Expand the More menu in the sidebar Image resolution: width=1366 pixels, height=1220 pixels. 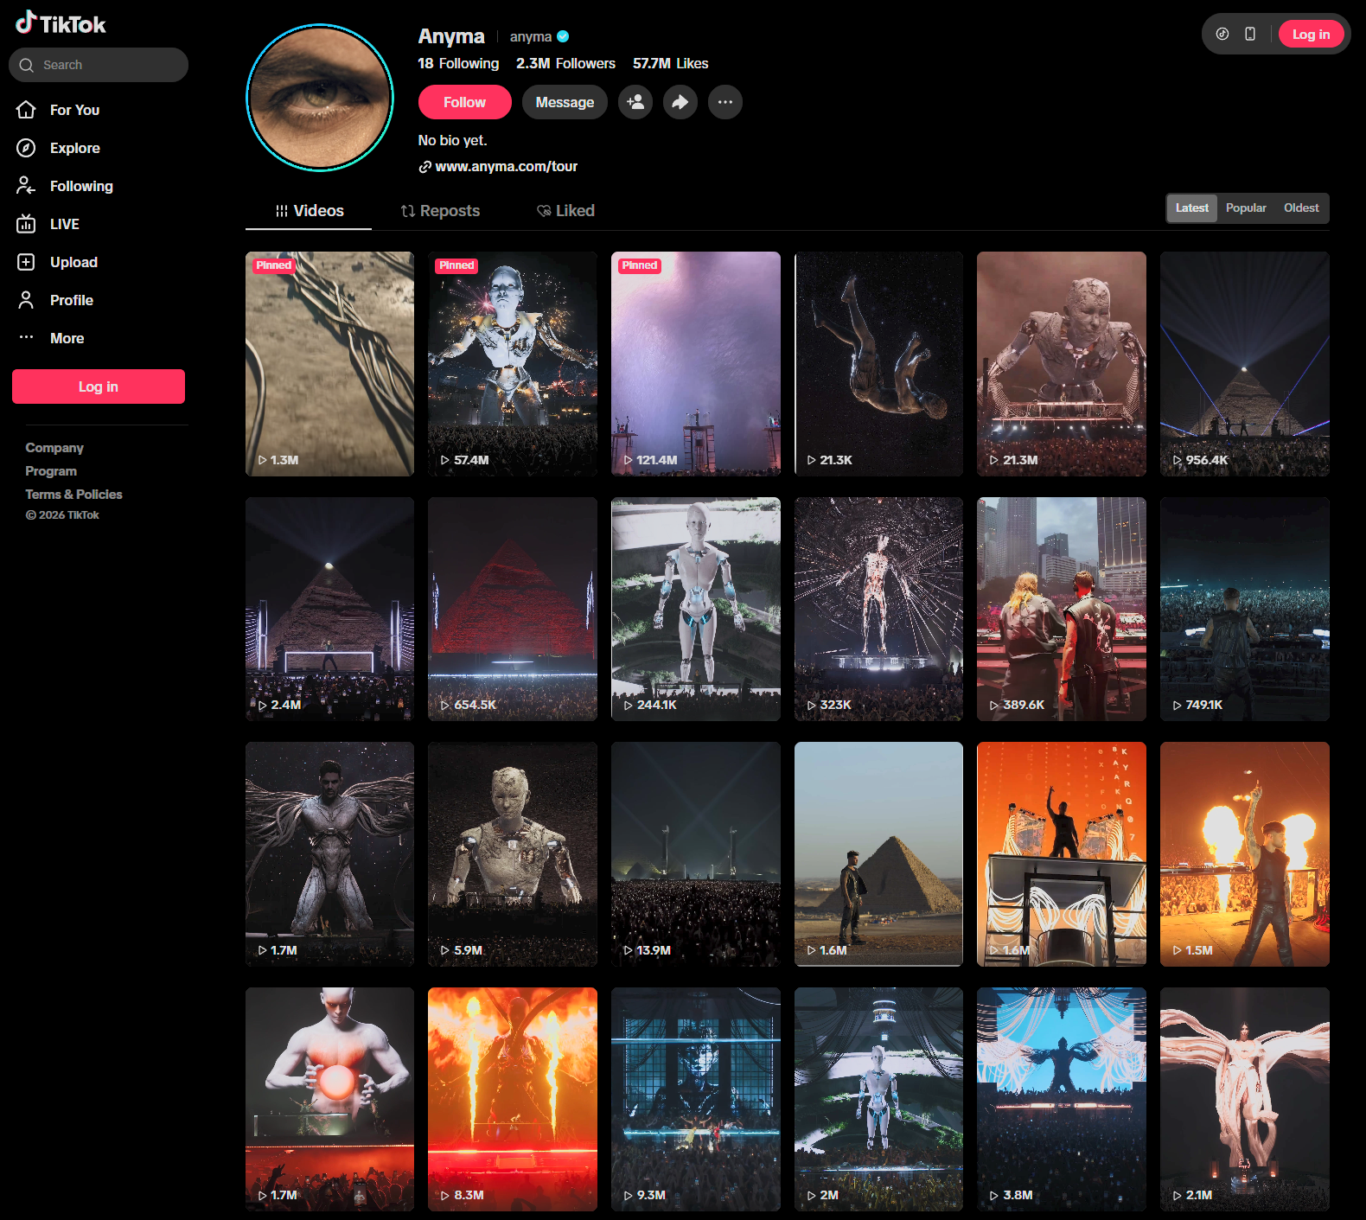[67, 338]
